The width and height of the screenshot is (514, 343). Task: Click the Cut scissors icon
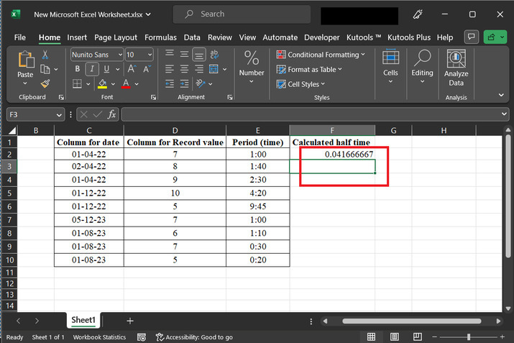pos(45,55)
